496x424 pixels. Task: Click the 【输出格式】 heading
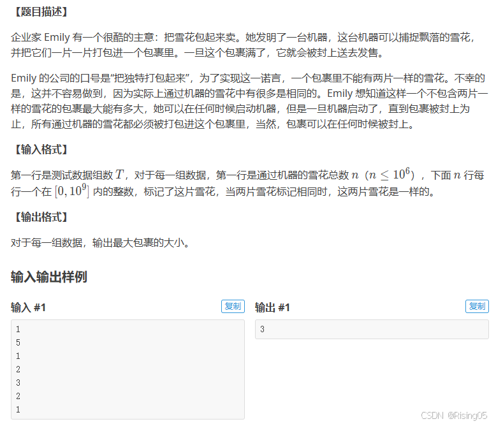click(x=41, y=217)
